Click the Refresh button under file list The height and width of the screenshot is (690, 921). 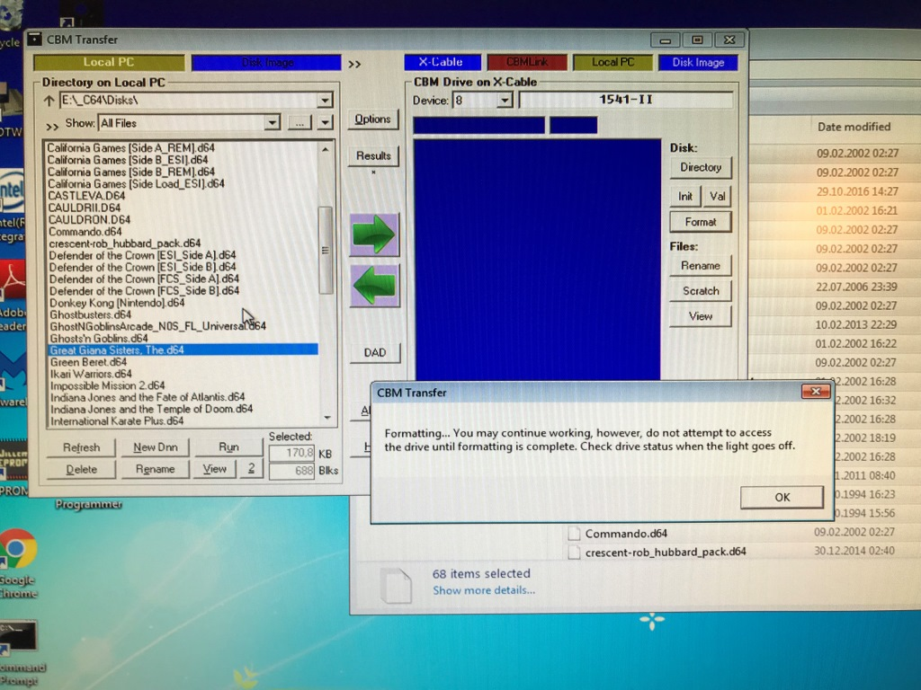pyautogui.click(x=82, y=447)
